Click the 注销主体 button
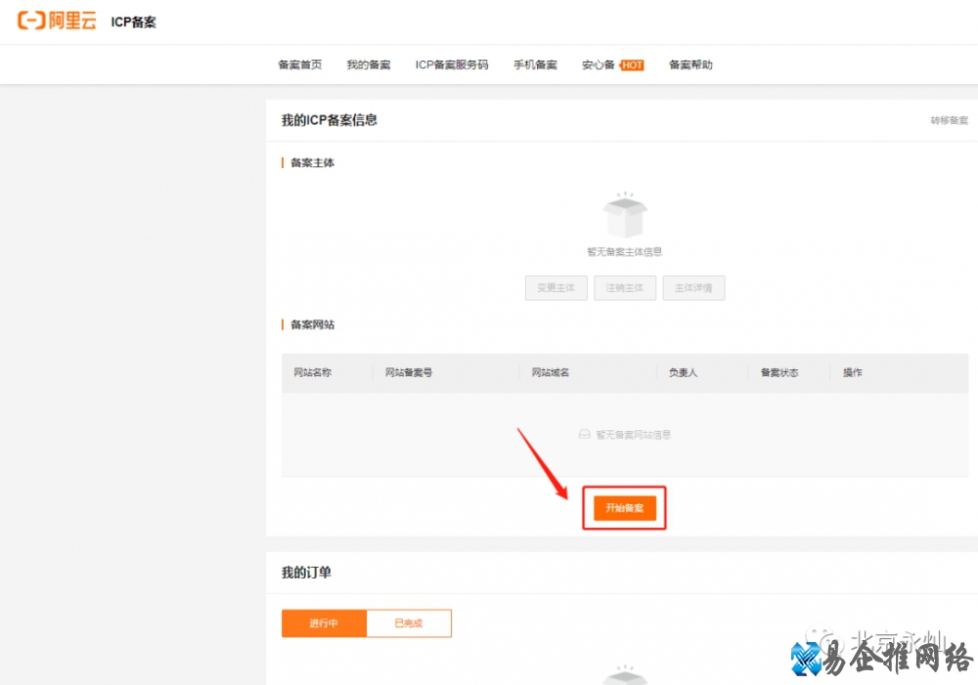 (x=625, y=287)
